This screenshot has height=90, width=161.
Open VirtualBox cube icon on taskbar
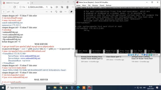pos(72,88)
